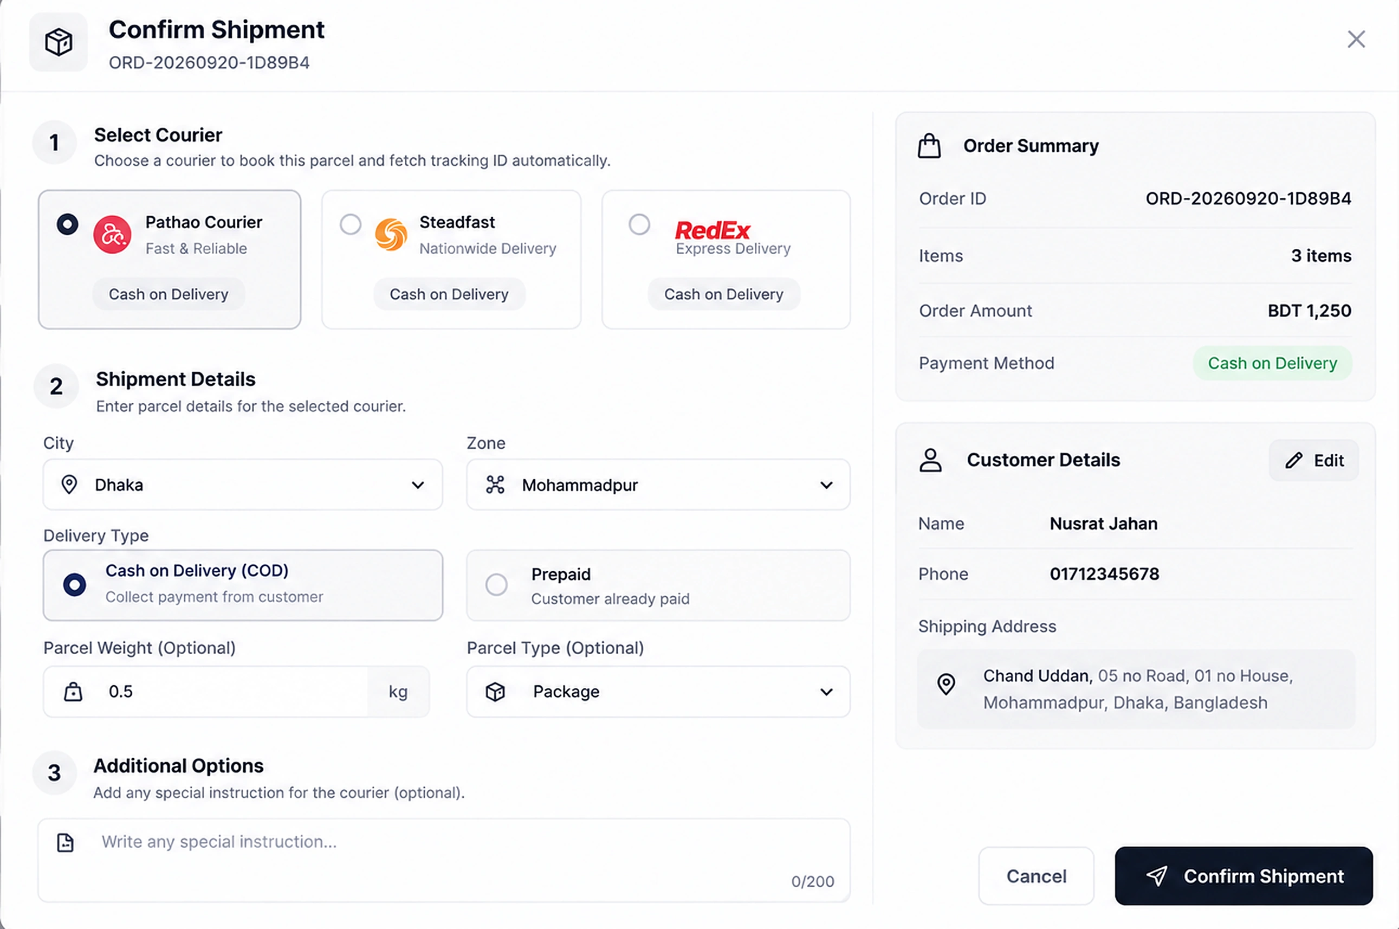This screenshot has height=929, width=1399.
Task: Click the location pin icon in City field
Action: [x=69, y=485]
